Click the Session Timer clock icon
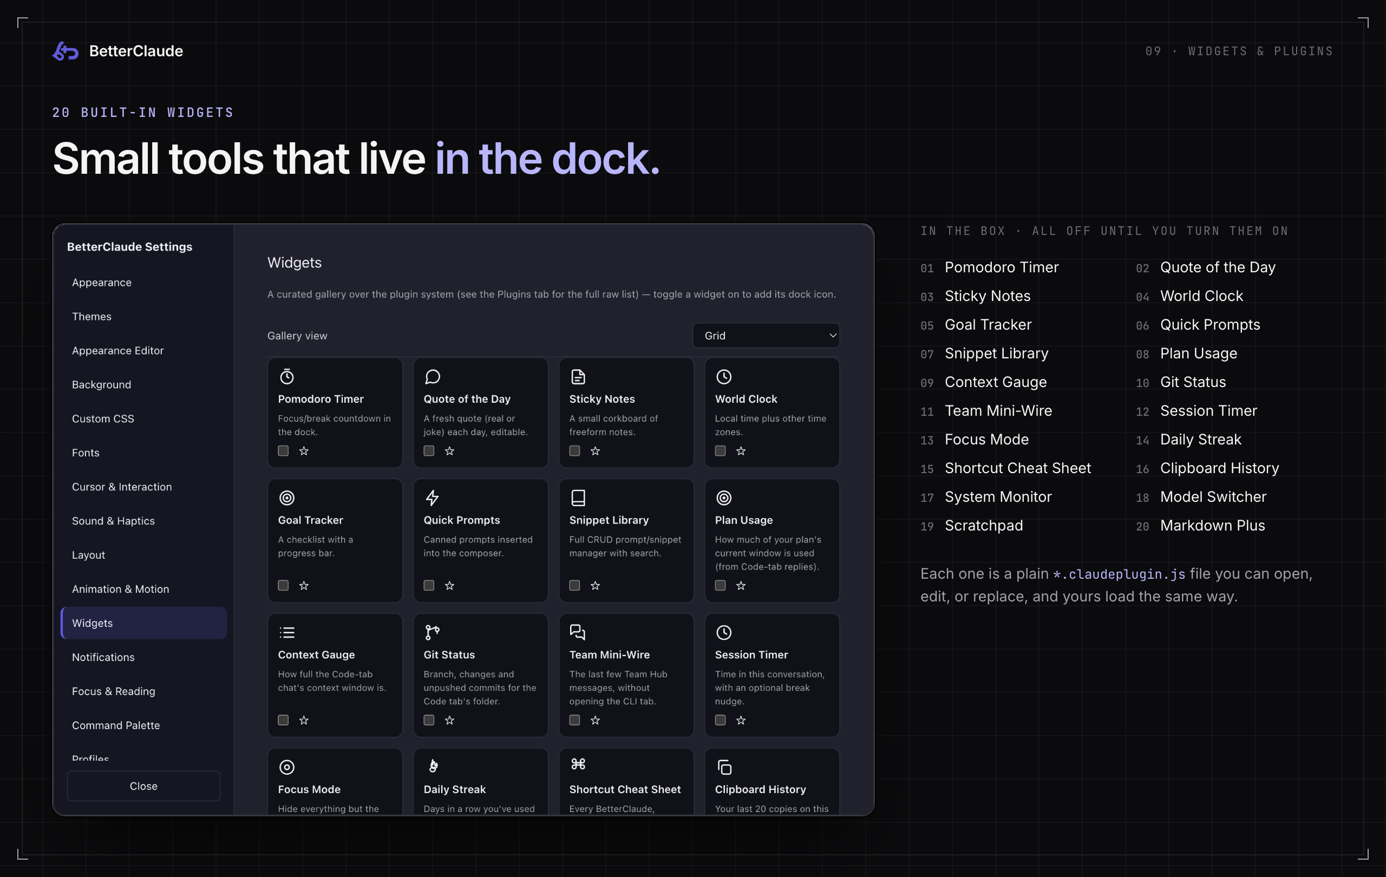 pyautogui.click(x=723, y=632)
